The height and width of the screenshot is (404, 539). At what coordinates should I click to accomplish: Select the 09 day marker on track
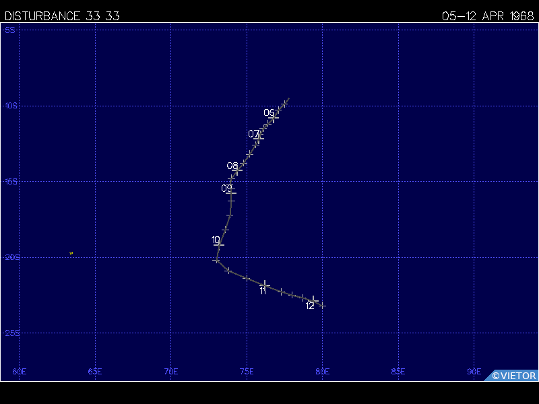coord(231,193)
